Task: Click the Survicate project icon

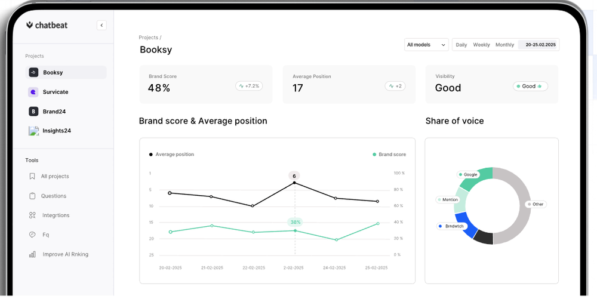Action: click(x=33, y=92)
